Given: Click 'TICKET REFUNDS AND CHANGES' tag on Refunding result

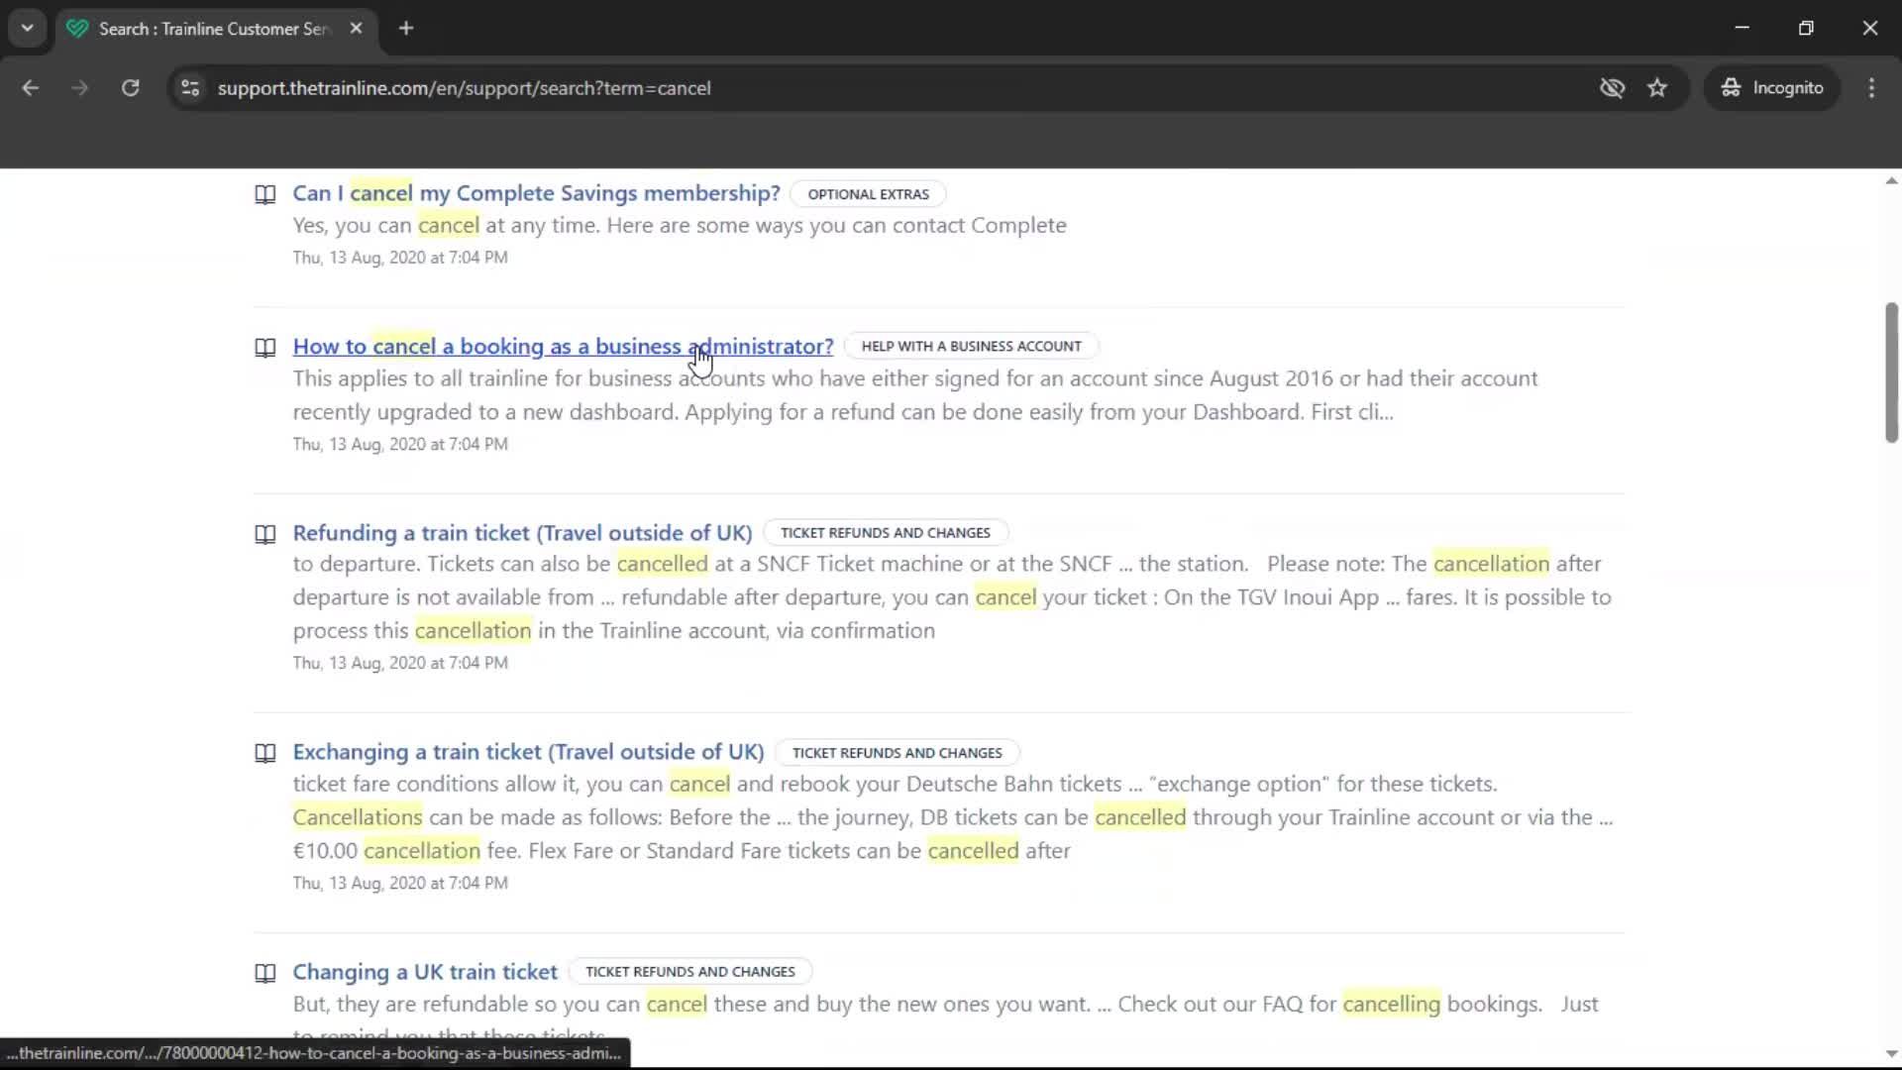Looking at the screenshot, I should (886, 532).
